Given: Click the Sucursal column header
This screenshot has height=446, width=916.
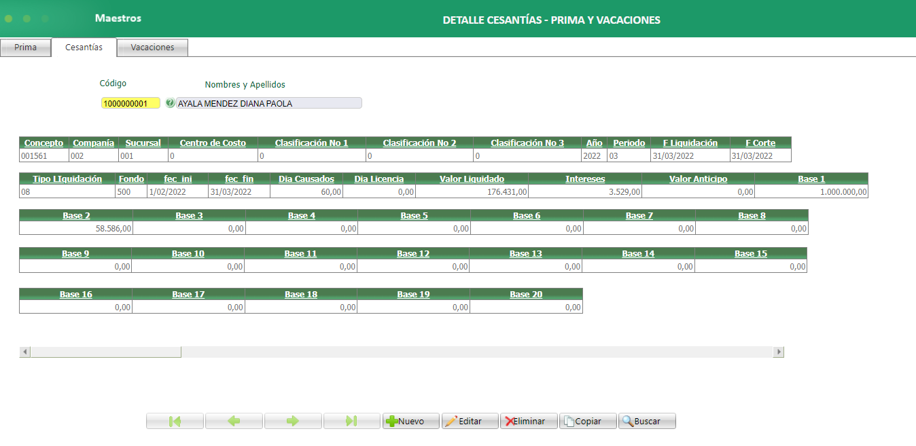Looking at the screenshot, I should [143, 143].
